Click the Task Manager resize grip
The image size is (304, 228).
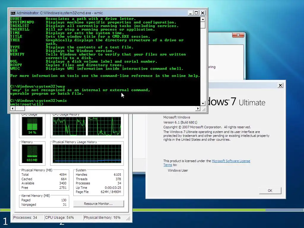(128, 218)
